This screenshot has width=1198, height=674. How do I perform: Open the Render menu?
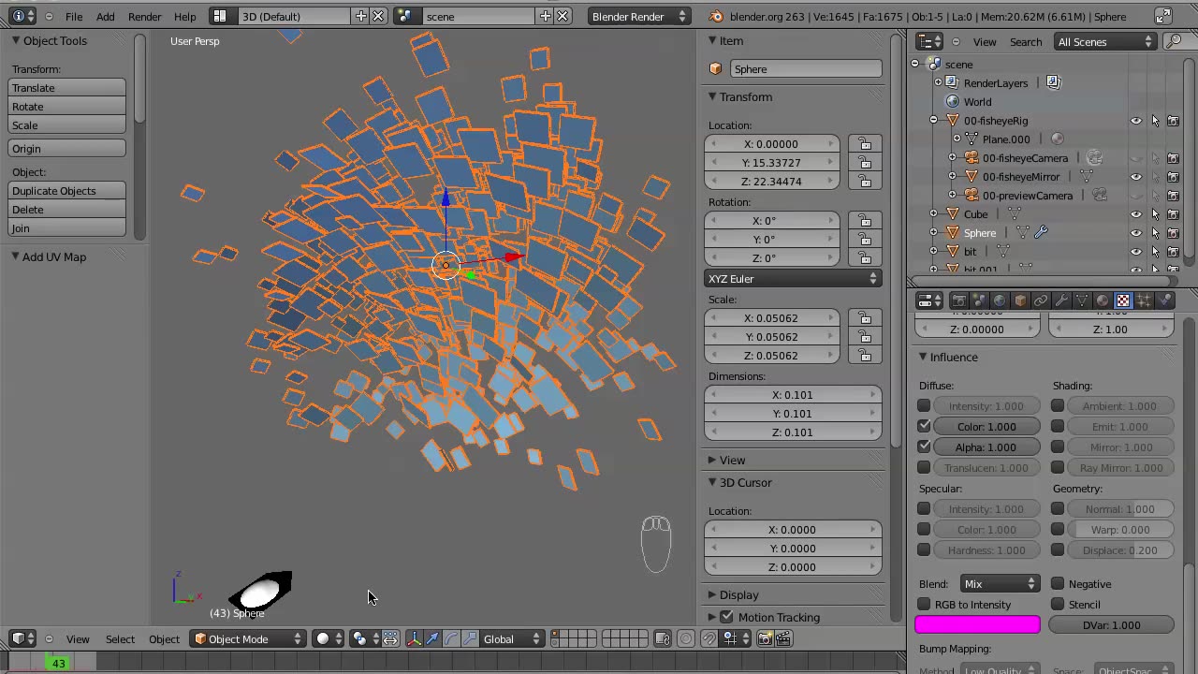pos(144,16)
